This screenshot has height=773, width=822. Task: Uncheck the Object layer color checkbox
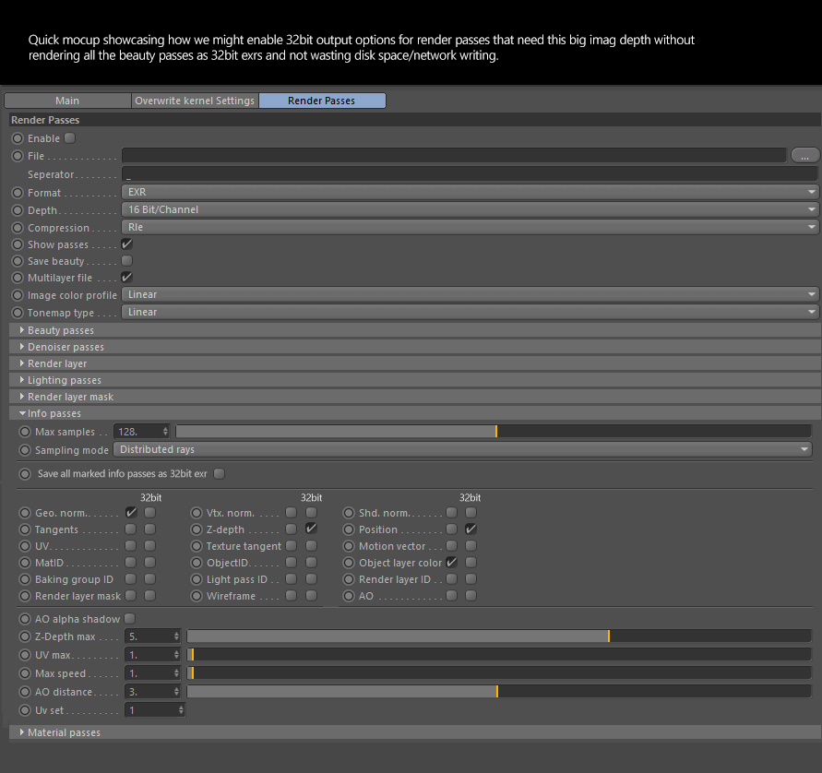451,563
